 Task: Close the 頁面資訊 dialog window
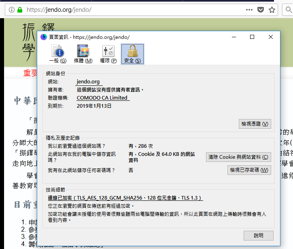271,37
